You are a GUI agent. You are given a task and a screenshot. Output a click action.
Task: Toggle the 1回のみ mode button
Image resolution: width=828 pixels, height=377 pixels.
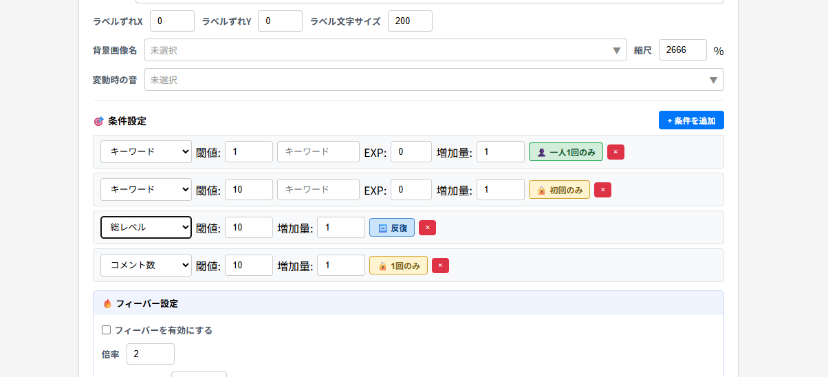(x=398, y=265)
